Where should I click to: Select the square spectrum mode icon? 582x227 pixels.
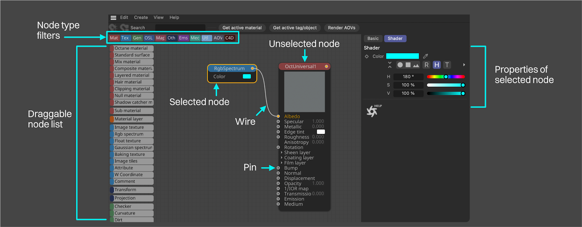pyautogui.click(x=408, y=65)
